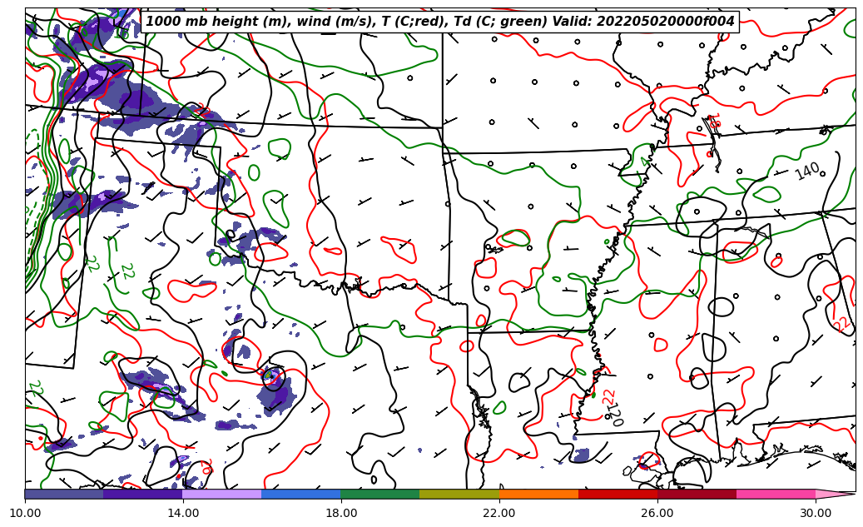Click the map title text box
The height and width of the screenshot is (527, 863).
click(439, 22)
